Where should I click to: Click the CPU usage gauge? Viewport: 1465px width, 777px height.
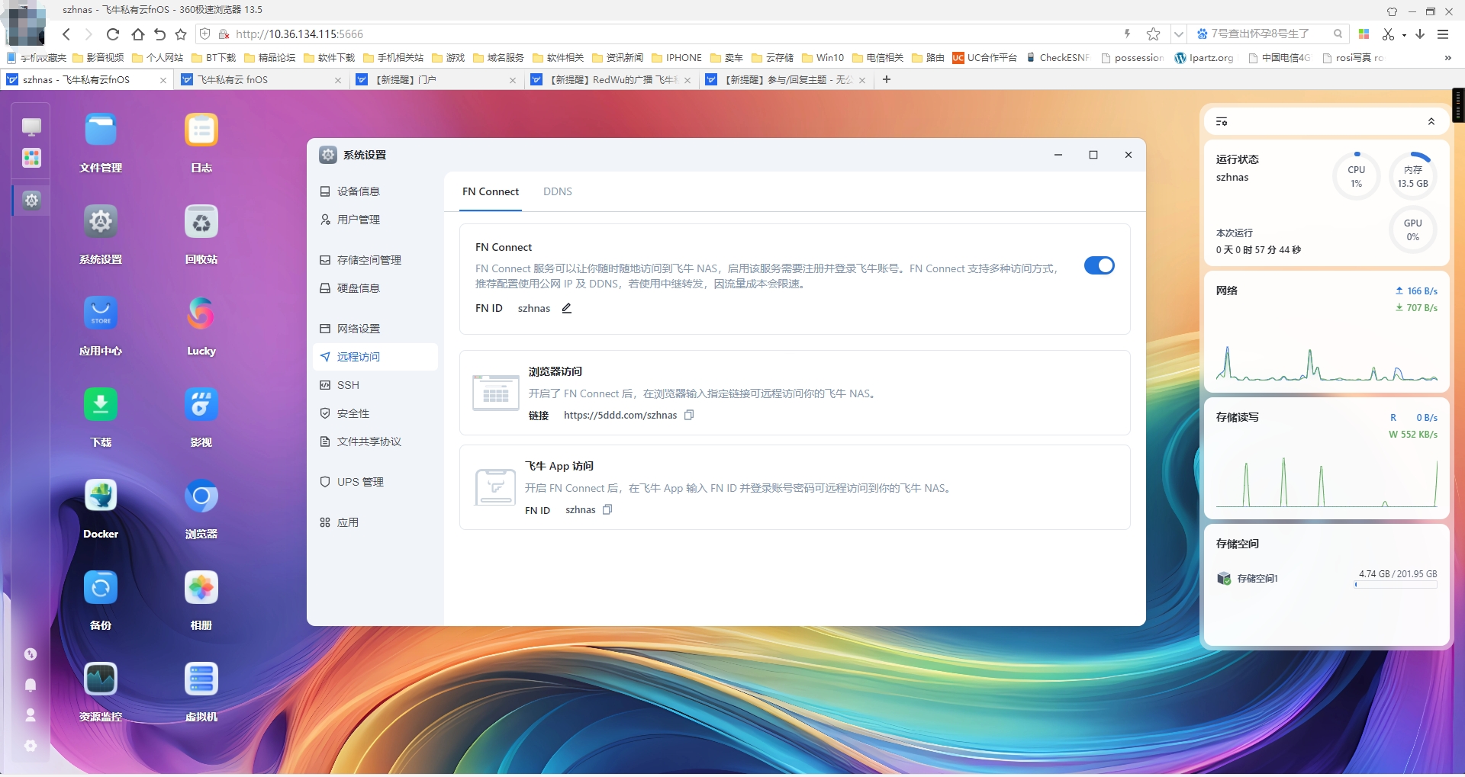[x=1356, y=176]
